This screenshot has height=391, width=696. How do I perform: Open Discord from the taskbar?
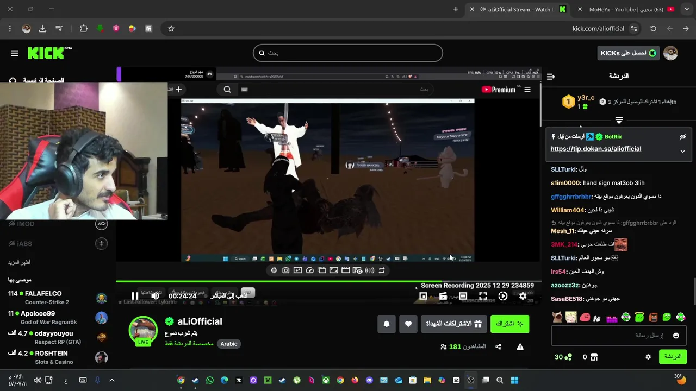click(370, 380)
